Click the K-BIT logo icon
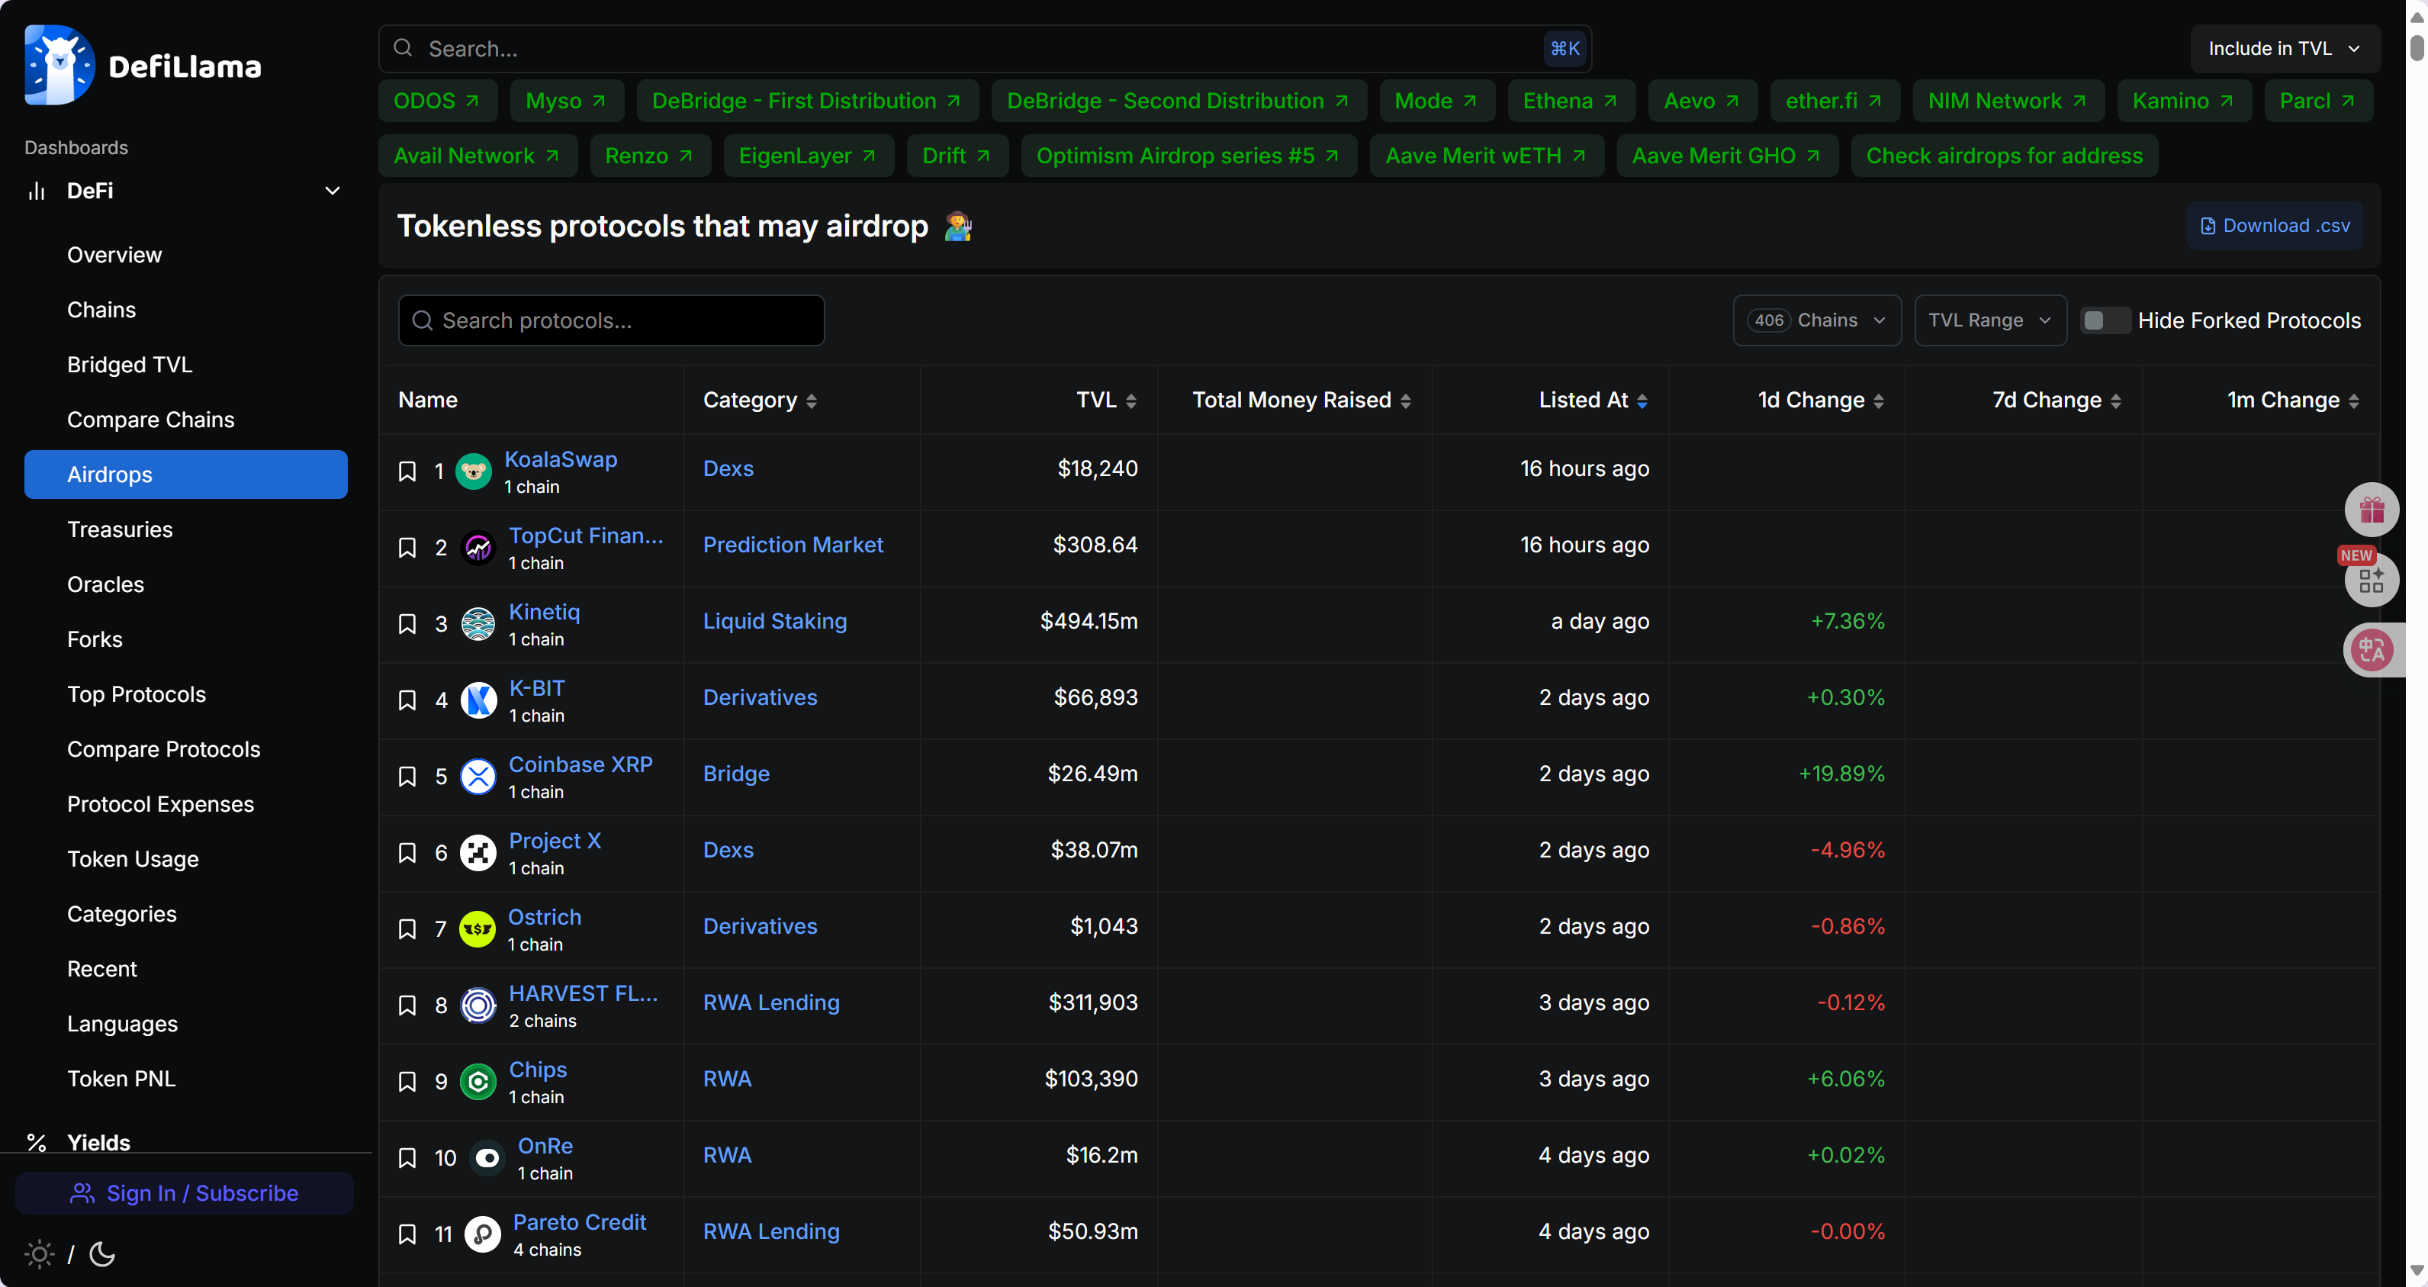This screenshot has width=2428, height=1287. click(478, 700)
